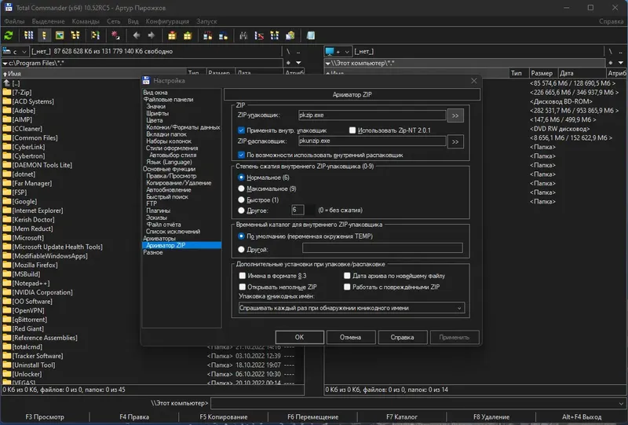Open the right panel drive selector dropdown
This screenshot has width=628, height=425.
click(x=338, y=51)
